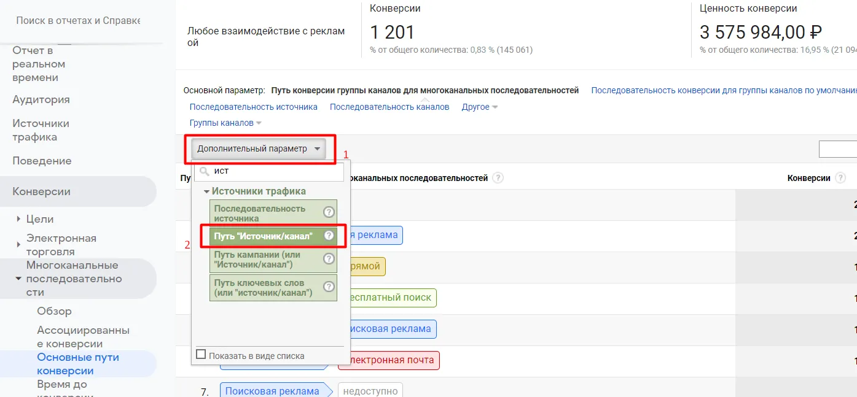Image resolution: width=857 pixels, height=397 pixels.
Task: Open 'Последовательность каналов' link
Action: (x=389, y=107)
